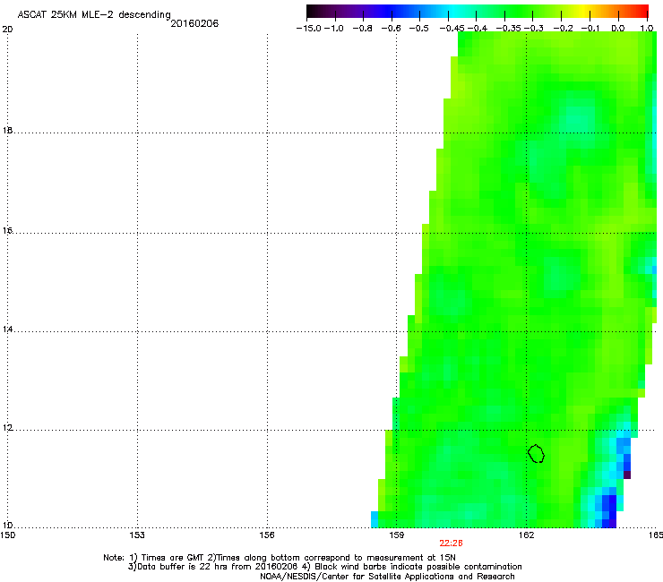This screenshot has width=663, height=582.
Task: Click the -0.5 colorbar label
Action: click(x=419, y=29)
